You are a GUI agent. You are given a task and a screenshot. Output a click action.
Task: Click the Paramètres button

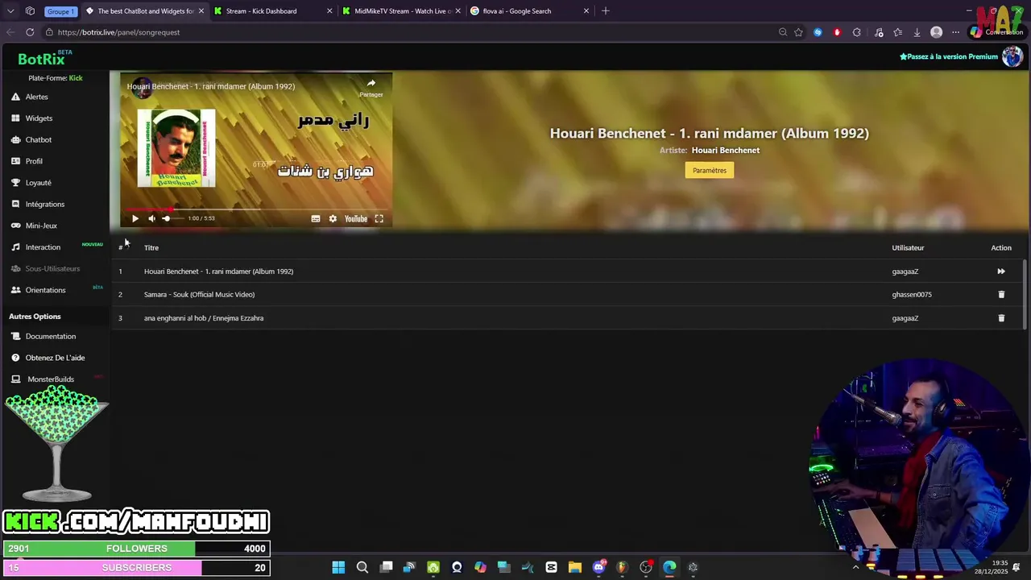click(x=710, y=170)
